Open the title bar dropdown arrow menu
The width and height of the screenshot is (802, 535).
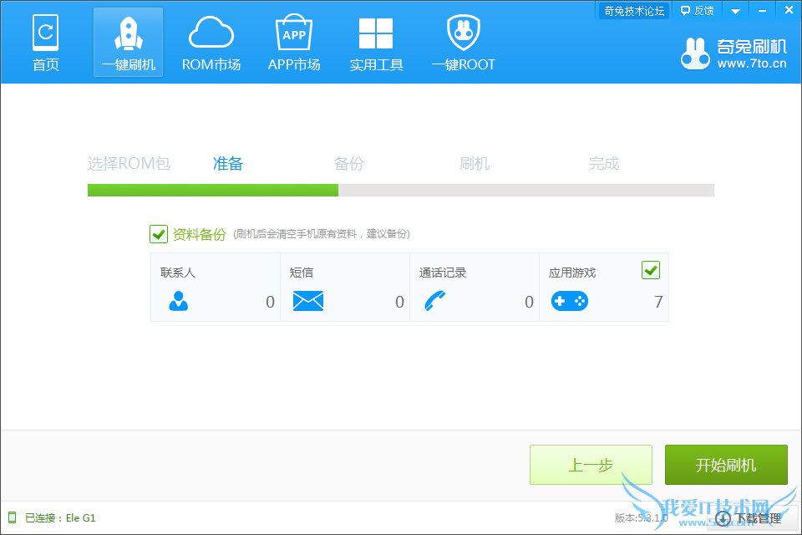pos(735,11)
